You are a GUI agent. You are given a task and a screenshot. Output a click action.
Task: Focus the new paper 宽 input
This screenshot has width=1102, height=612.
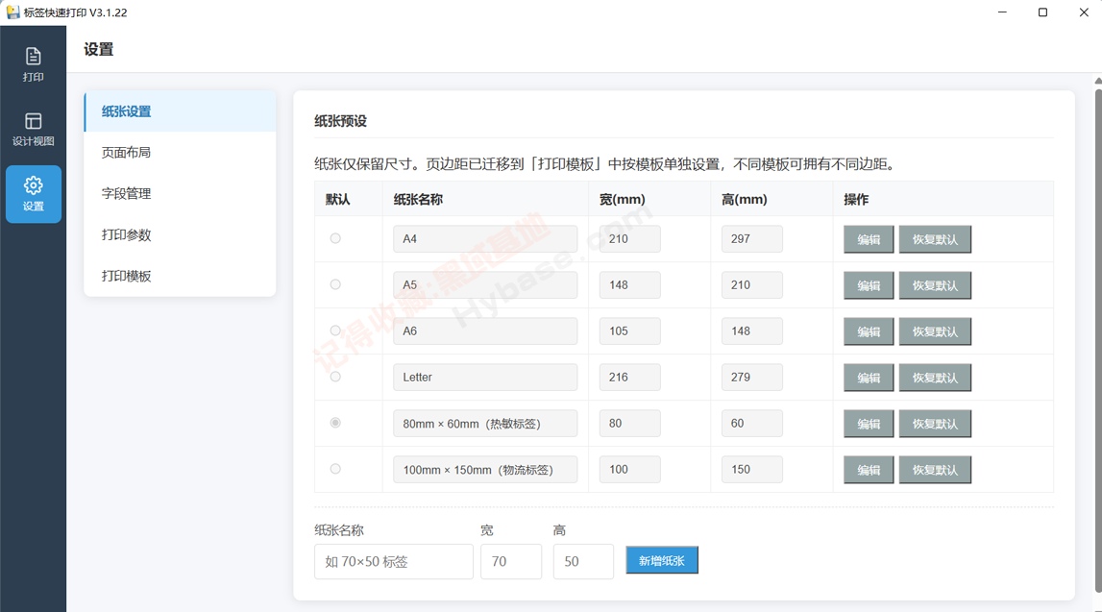click(511, 561)
